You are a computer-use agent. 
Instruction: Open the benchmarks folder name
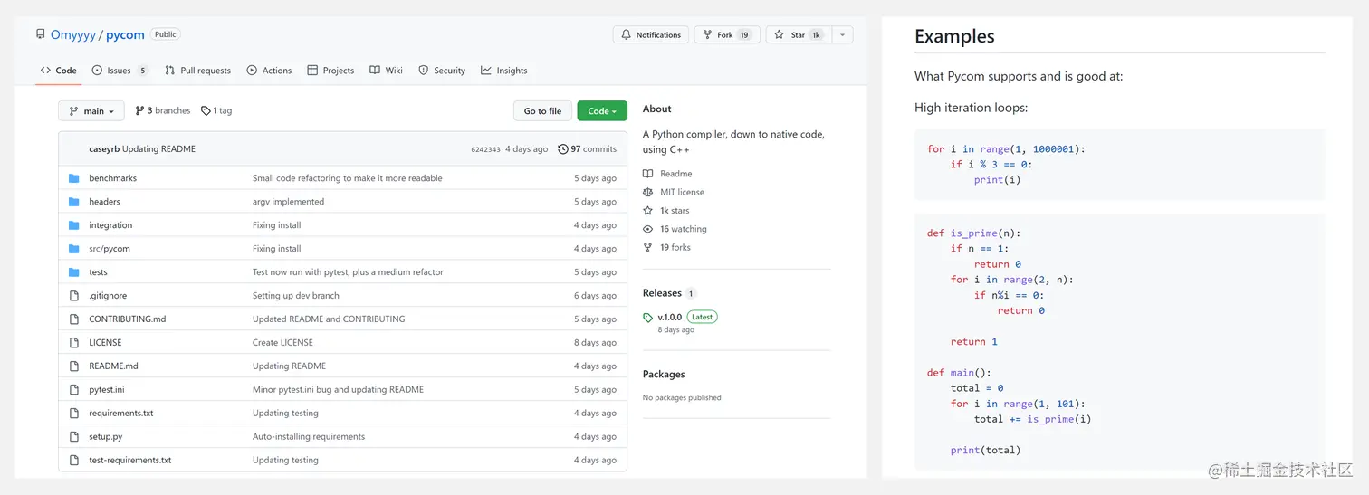pyautogui.click(x=112, y=178)
